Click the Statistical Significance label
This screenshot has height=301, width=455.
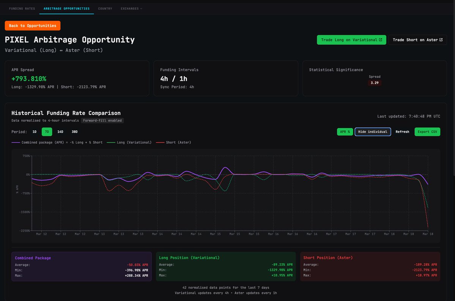336,70
